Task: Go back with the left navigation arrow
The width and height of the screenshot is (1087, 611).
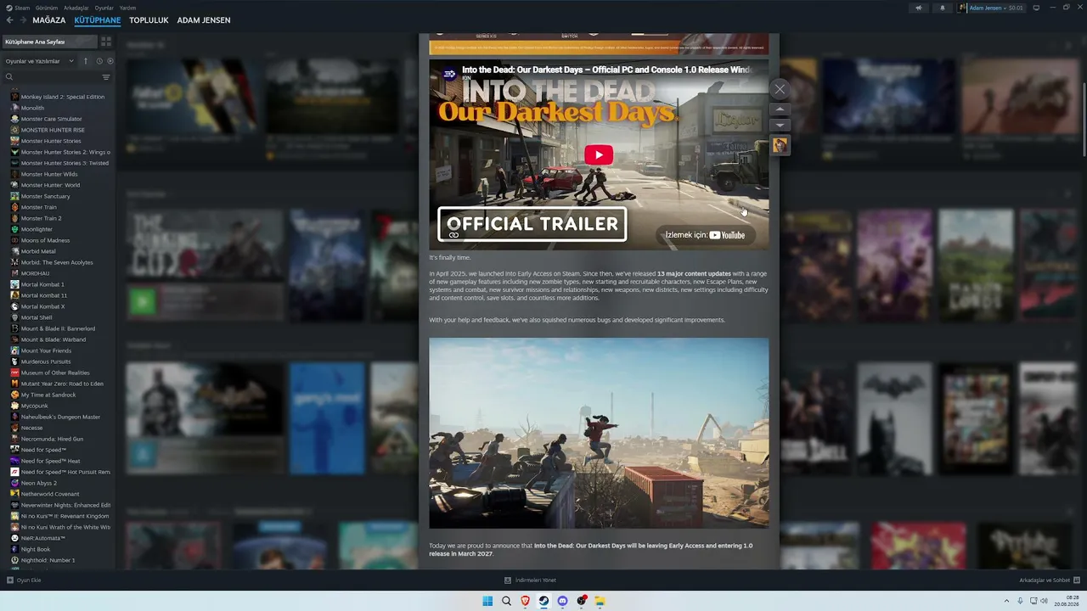Action: point(9,20)
